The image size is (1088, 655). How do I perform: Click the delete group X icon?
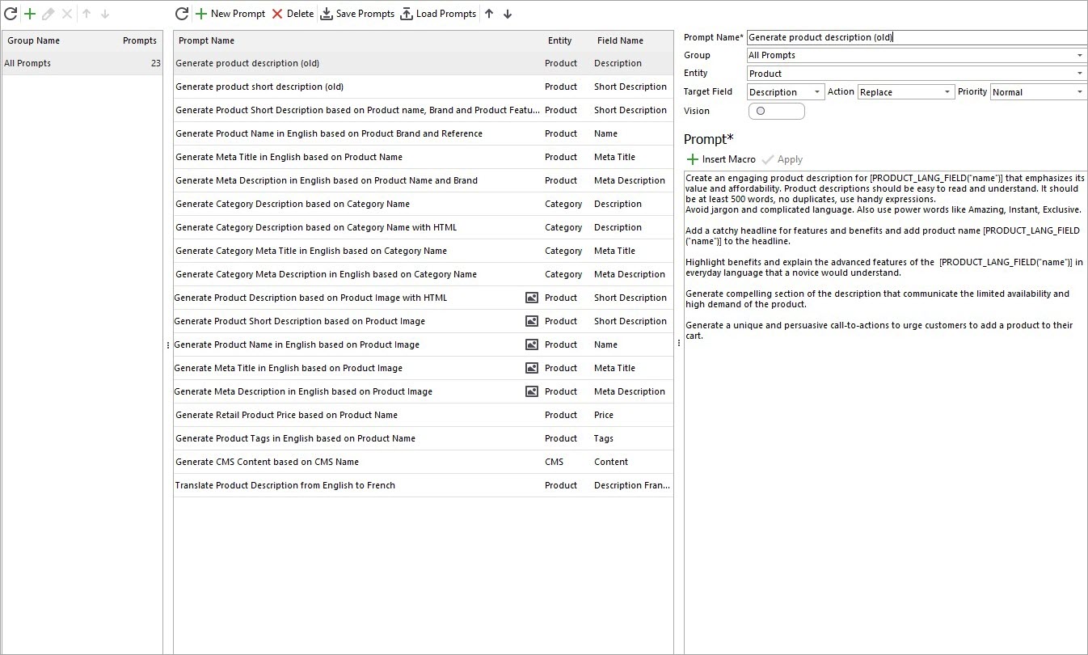tap(67, 14)
